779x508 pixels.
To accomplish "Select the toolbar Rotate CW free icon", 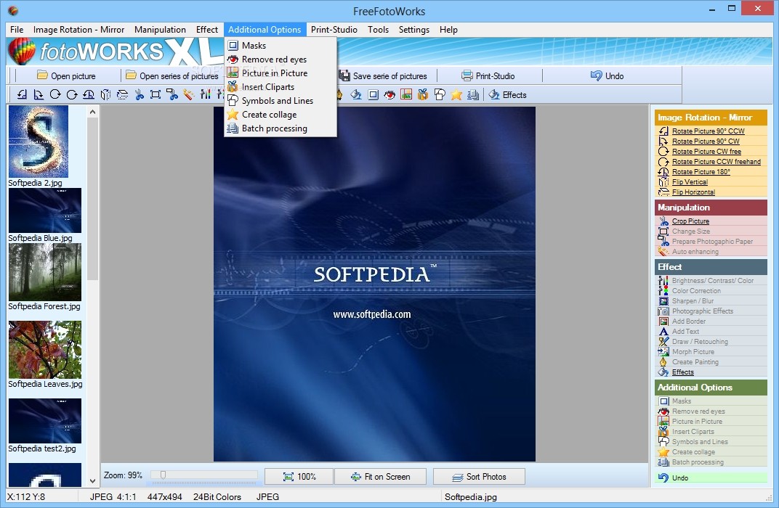I will coord(55,95).
